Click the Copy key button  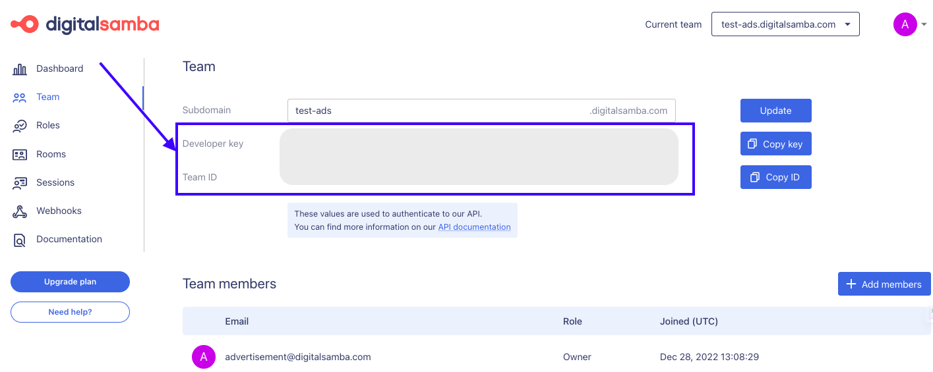coord(775,144)
